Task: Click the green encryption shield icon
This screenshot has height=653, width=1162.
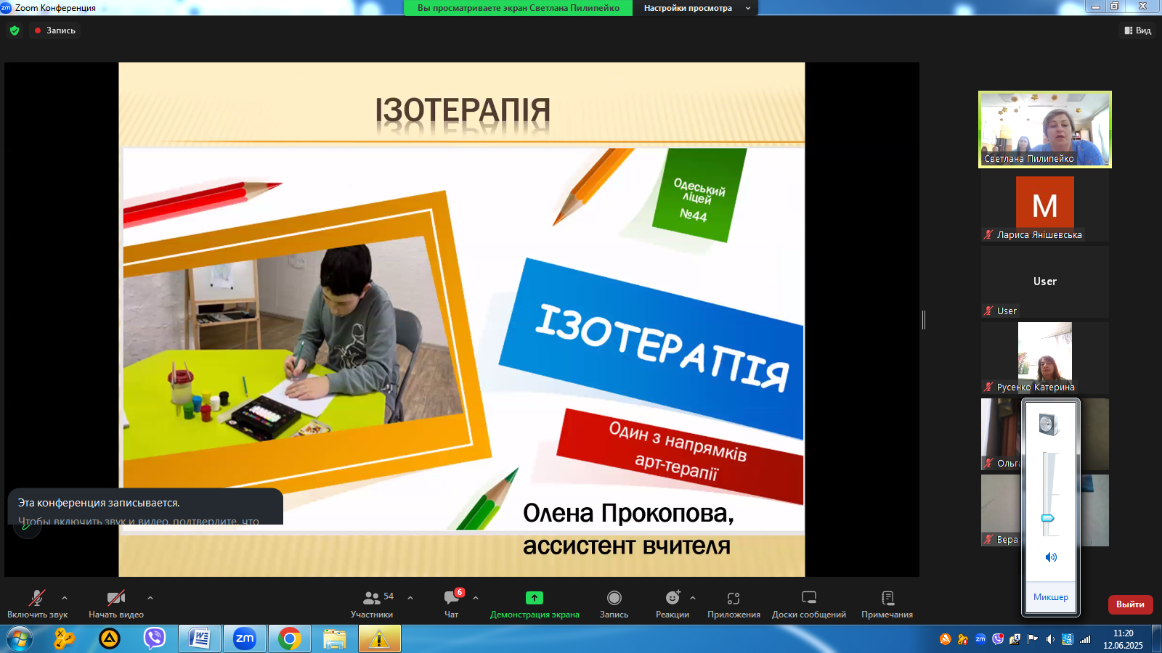Action: pyautogui.click(x=15, y=30)
